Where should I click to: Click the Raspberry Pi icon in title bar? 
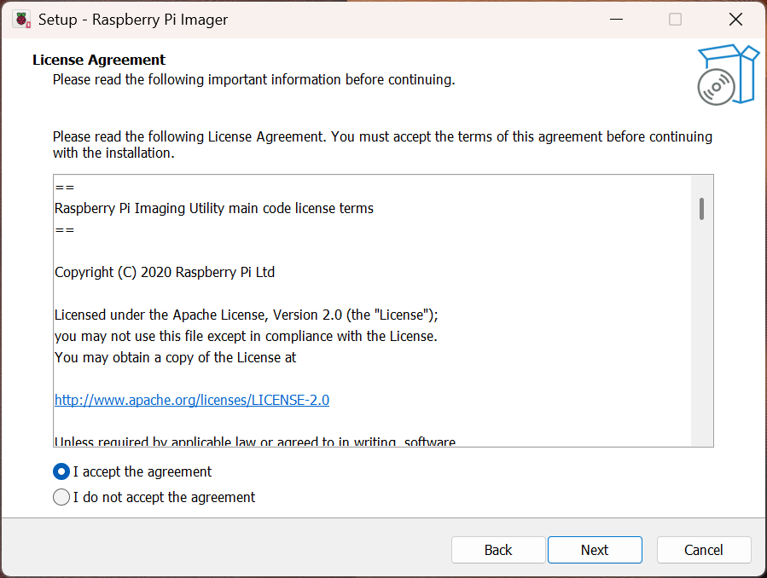(21, 20)
